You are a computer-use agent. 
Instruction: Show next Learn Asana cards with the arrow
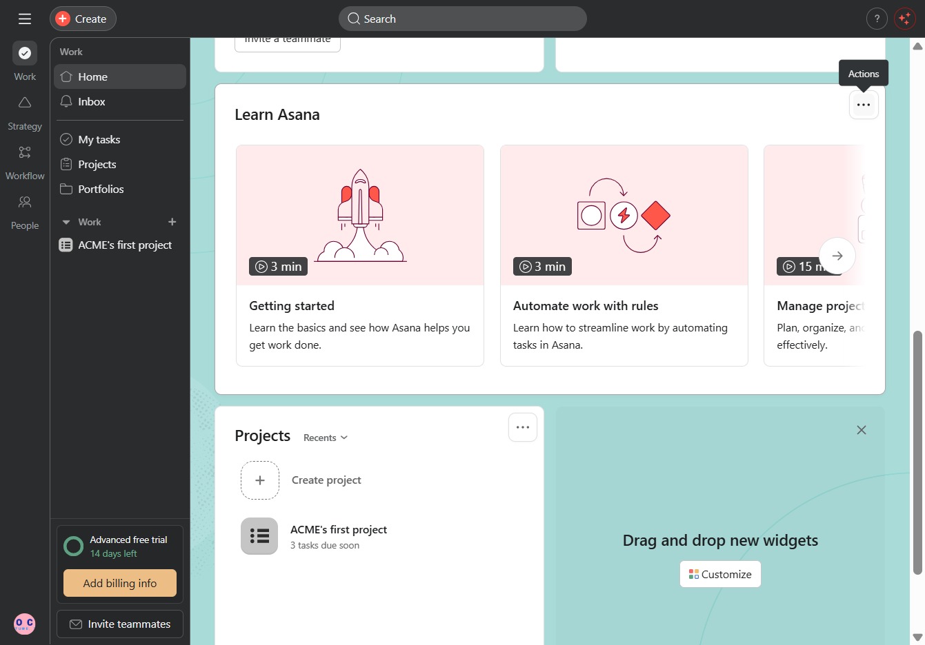click(x=837, y=256)
